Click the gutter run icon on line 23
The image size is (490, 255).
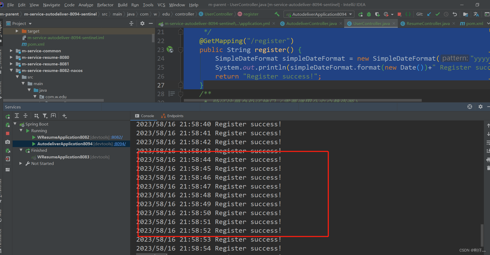coord(170,49)
